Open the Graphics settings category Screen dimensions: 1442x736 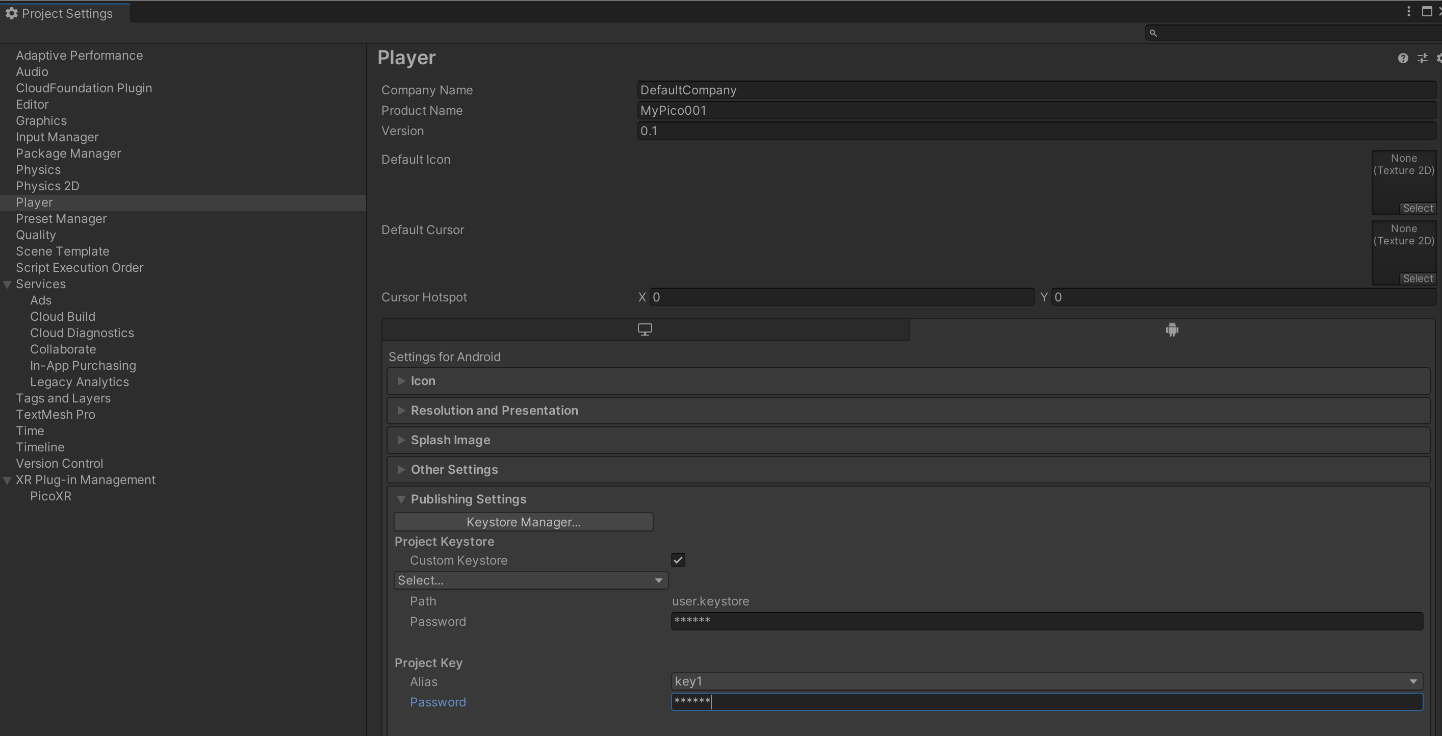(x=41, y=121)
